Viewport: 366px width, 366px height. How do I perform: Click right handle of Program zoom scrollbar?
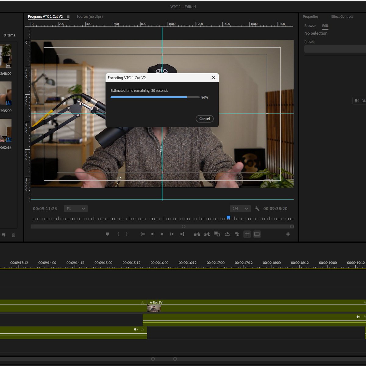tap(292, 227)
